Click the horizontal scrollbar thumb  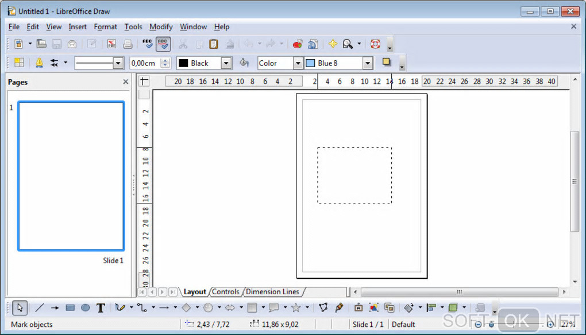(x=459, y=292)
